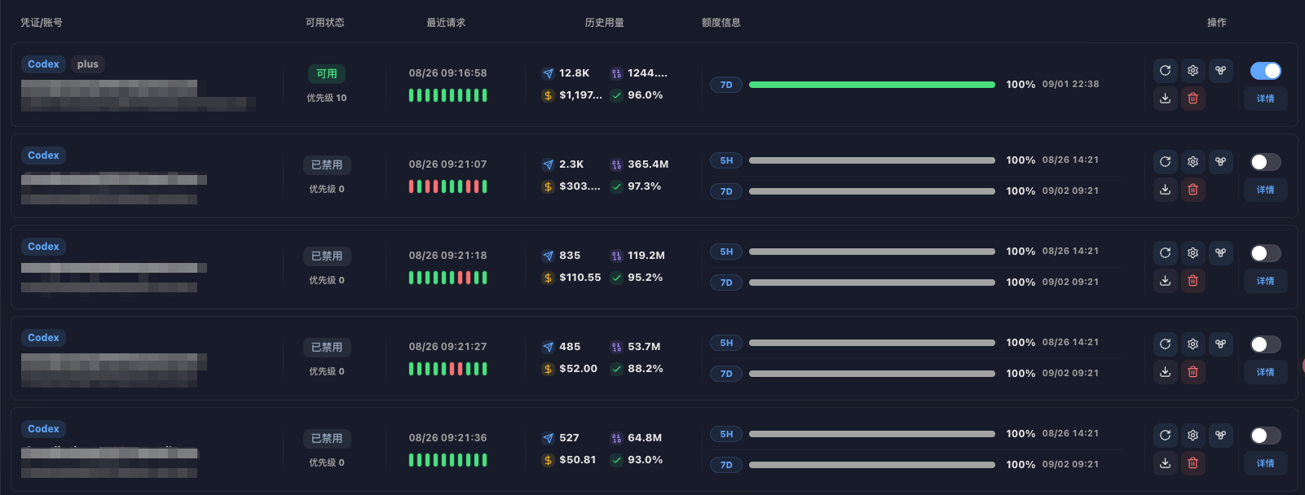Open 详情 for the 119.2M tokens account
This screenshot has height=495, width=1305.
tap(1265, 281)
